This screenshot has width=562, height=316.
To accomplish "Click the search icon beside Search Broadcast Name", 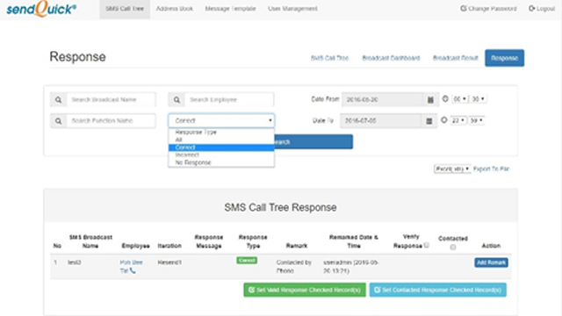I will point(59,99).
